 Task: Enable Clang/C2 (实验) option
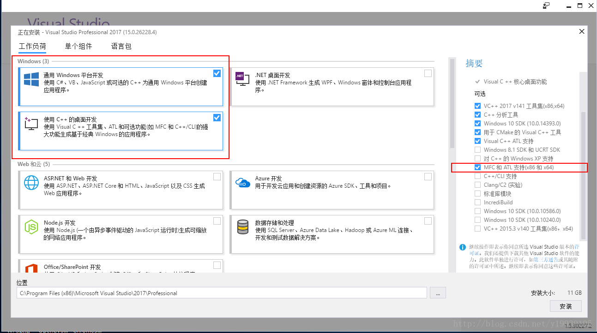point(478,185)
